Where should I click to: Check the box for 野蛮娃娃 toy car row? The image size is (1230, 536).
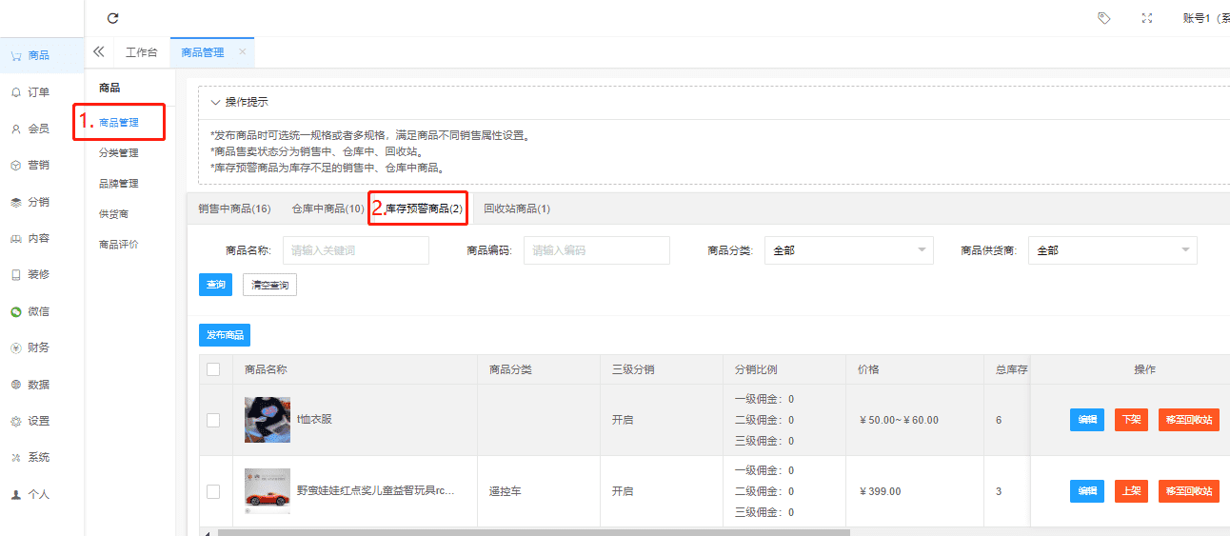coord(213,491)
